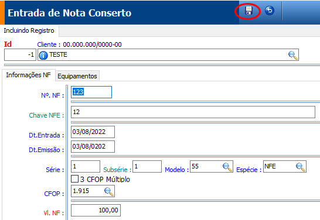Click the 'Modelo :' label
The height and width of the screenshot is (220, 320).
177,170
